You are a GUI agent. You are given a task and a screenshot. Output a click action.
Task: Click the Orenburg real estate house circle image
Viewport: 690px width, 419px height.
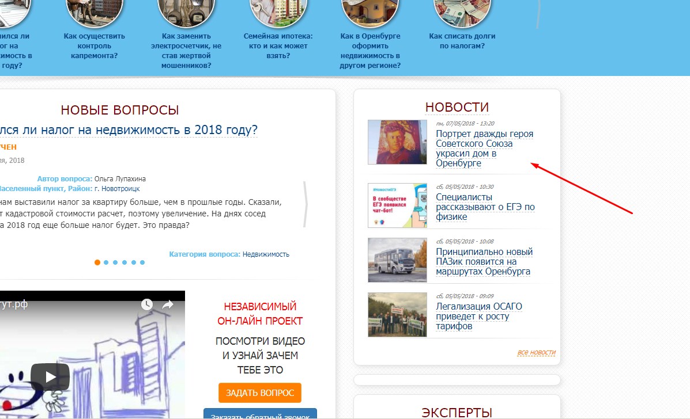370,12
